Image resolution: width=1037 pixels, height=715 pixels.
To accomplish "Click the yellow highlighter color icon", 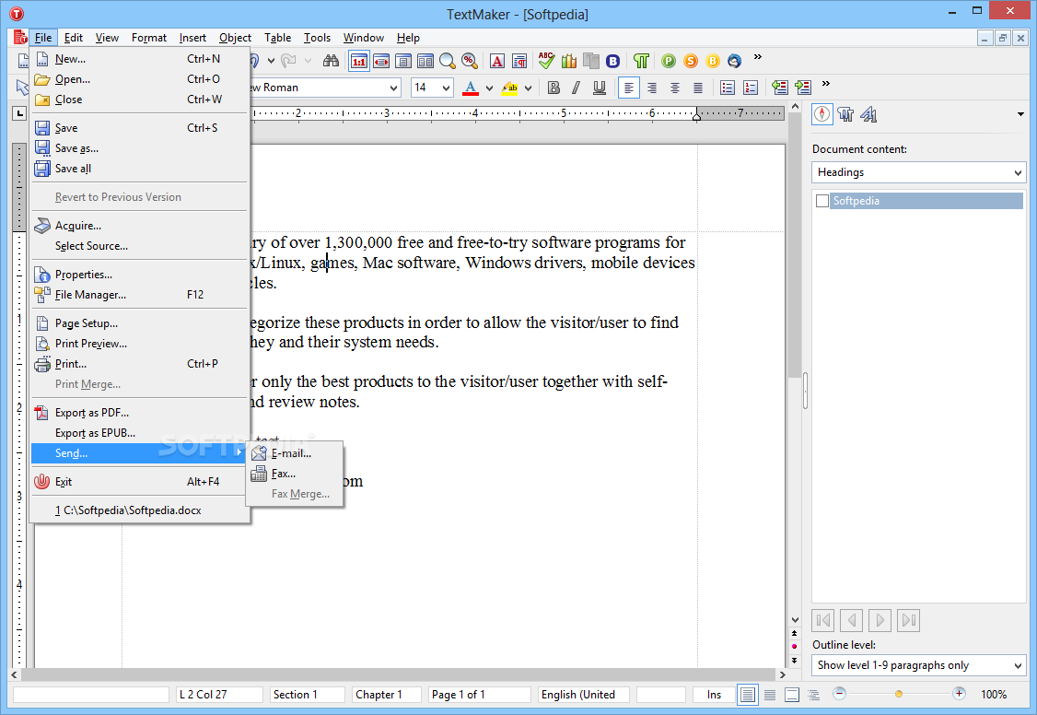I will tap(509, 88).
